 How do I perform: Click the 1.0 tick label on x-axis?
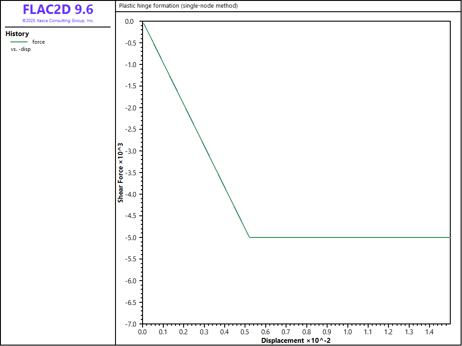coord(348,332)
